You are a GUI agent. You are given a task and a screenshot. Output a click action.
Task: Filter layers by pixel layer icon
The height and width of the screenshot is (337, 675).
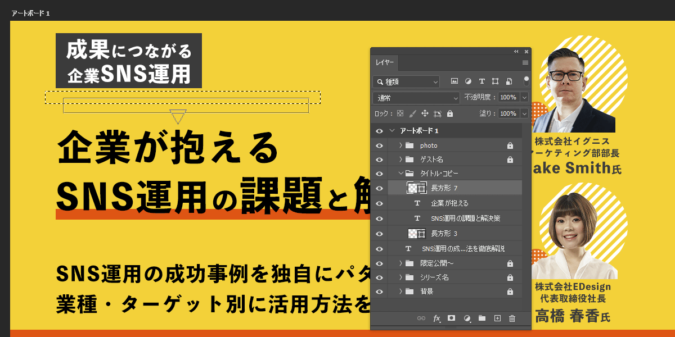click(x=454, y=81)
